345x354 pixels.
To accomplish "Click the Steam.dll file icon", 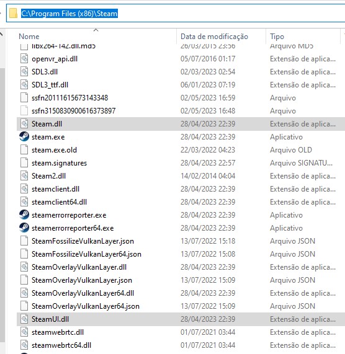I will [x=24, y=124].
